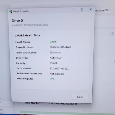The width and height of the screenshot is (115, 115).
Task: Click the X icon in Drive Information title bar
Action: coord(91,9)
